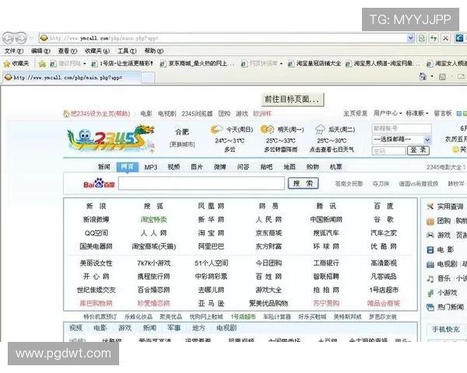Viewport: 467px width, 373px height.
Task: Click the 建议网站 favorites bar item
Action: (x=68, y=64)
